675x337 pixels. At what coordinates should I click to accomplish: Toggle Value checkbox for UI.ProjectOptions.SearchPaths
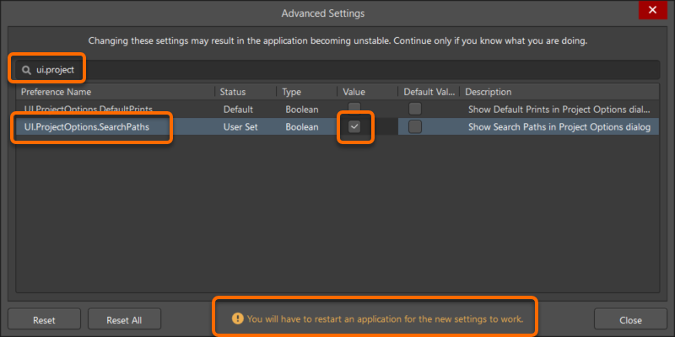pos(354,126)
